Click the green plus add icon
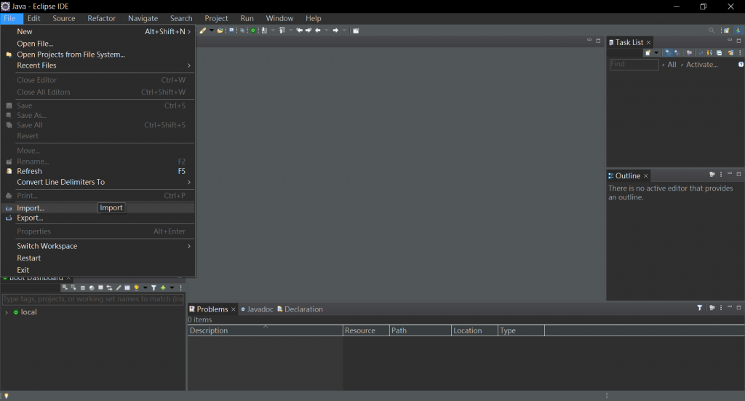This screenshot has width=745, height=401. 163,288
